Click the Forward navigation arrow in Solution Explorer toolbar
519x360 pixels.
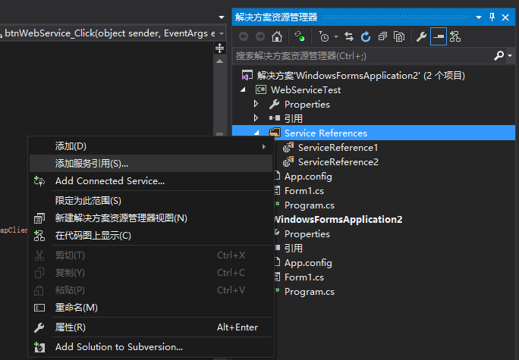pos(260,36)
